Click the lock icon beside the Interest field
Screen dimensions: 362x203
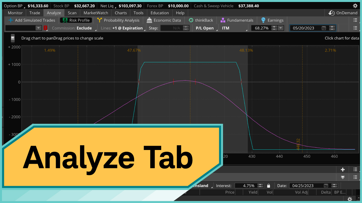268,186
